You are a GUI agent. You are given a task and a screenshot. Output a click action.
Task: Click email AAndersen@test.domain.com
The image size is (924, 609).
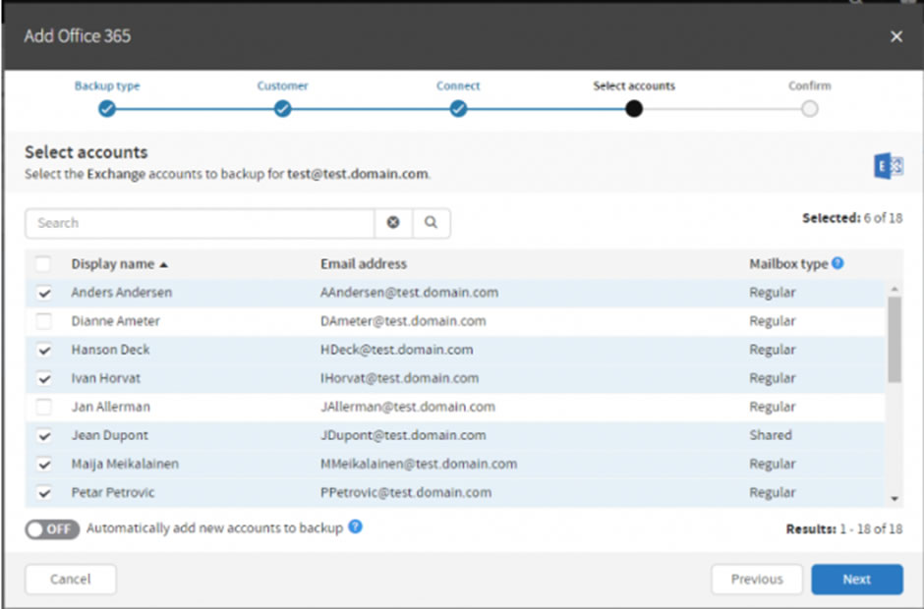click(x=410, y=292)
